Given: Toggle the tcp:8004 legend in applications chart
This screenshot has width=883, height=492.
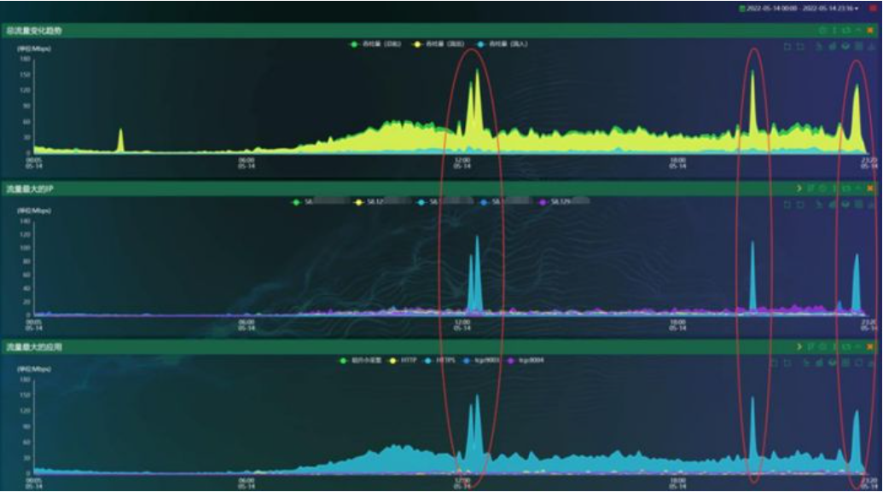Looking at the screenshot, I should 526,361.
